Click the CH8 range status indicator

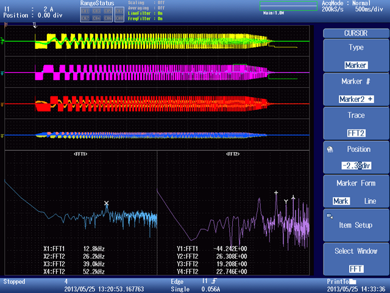119,18
